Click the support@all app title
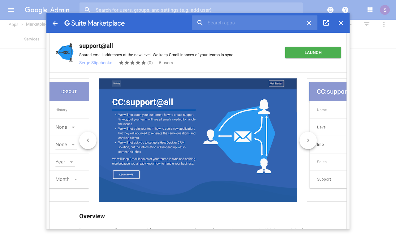Image resolution: width=396 pixels, height=247 pixels. 96,46
